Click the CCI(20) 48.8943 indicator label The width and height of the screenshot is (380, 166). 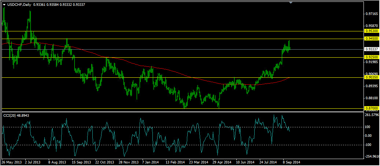15,116
